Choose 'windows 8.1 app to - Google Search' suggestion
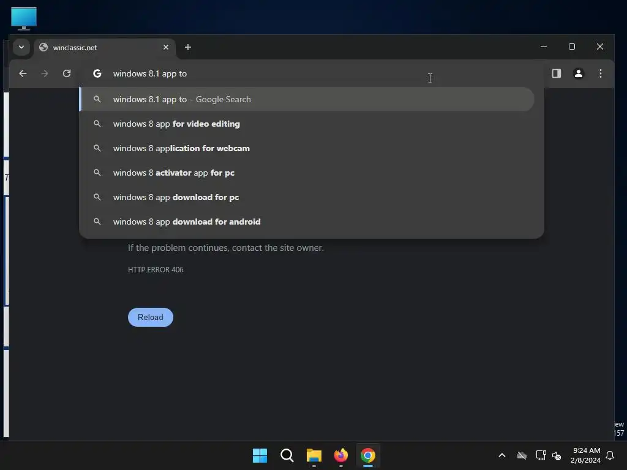 coord(307,99)
